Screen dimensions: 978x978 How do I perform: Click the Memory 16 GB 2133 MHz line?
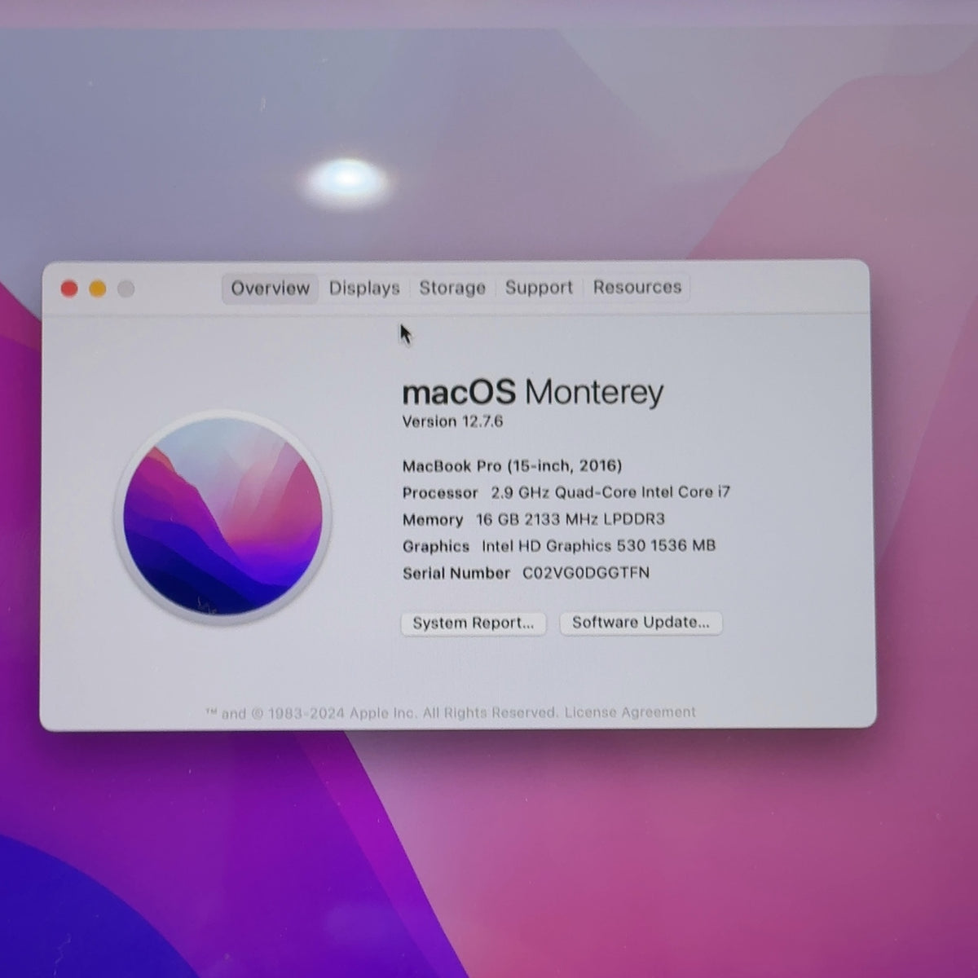534,519
